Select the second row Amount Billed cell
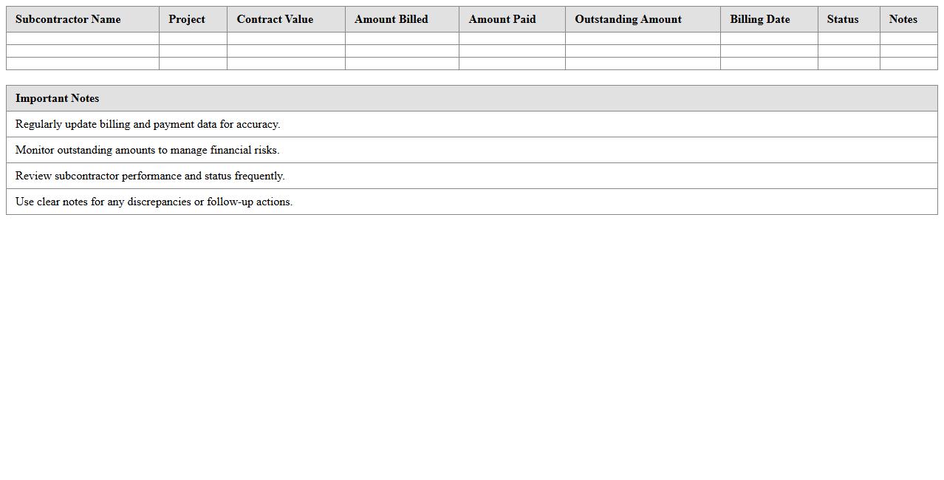 (x=401, y=51)
